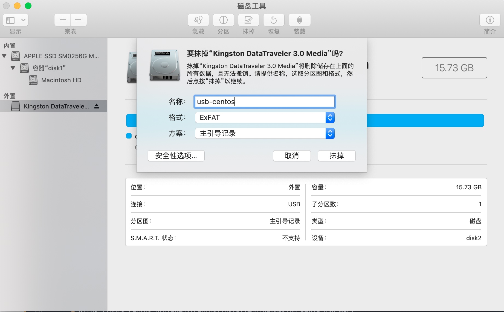The height and width of the screenshot is (312, 504).
Task: Collapse the APPLE SSD disclosure triangle
Action: coord(4,56)
